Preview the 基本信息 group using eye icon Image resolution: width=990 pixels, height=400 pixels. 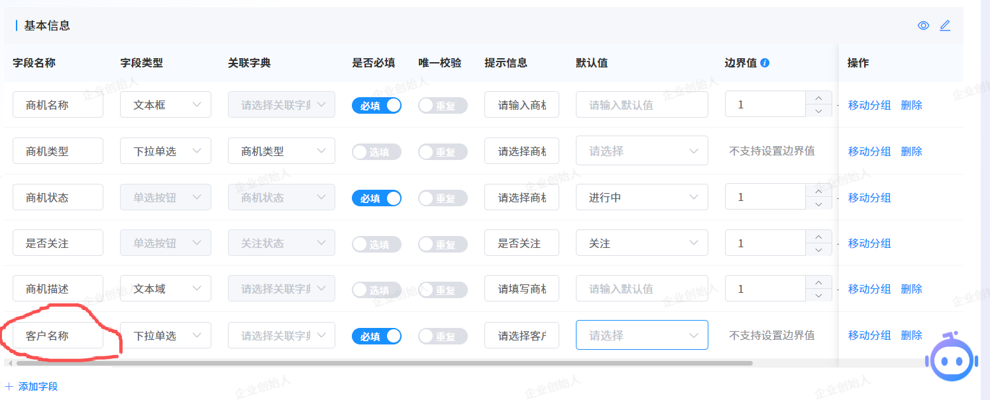tap(923, 26)
